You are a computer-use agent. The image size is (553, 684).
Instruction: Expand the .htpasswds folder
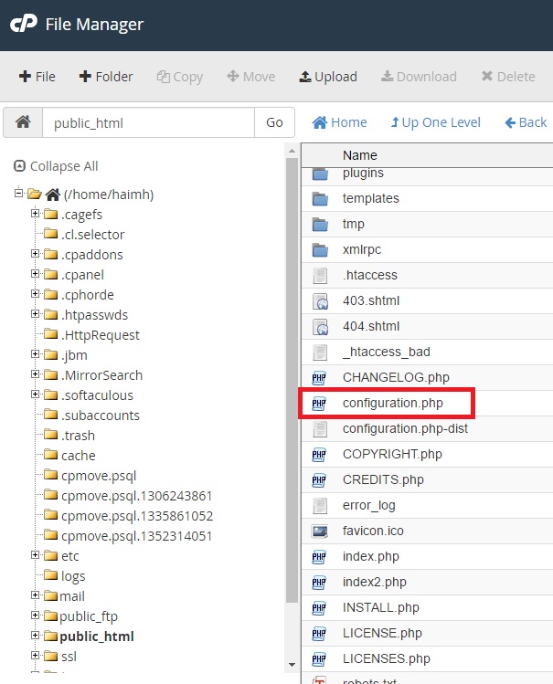[35, 313]
